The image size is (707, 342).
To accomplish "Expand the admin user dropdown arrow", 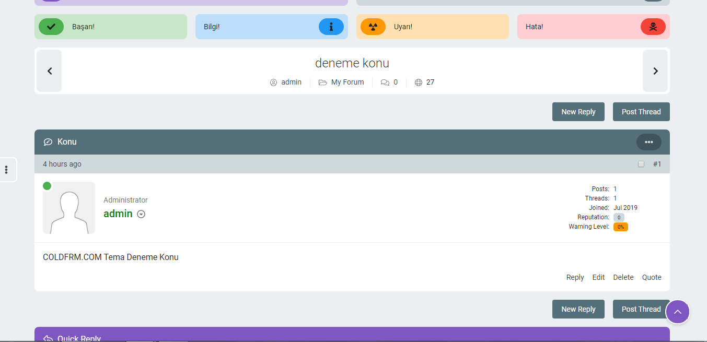I will pyautogui.click(x=141, y=214).
